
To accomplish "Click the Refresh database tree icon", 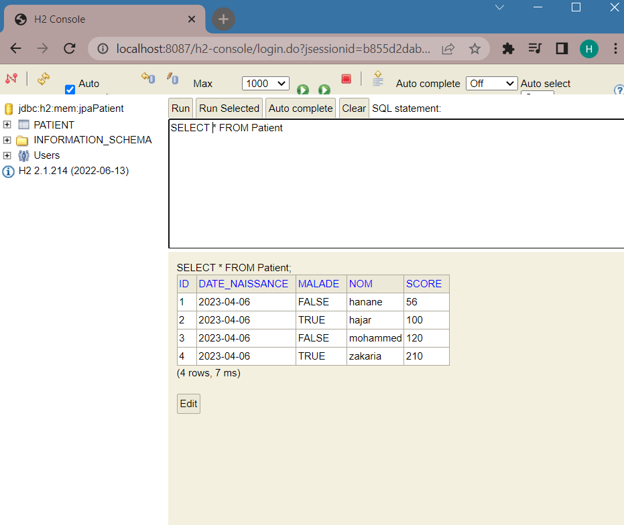I will coord(44,78).
